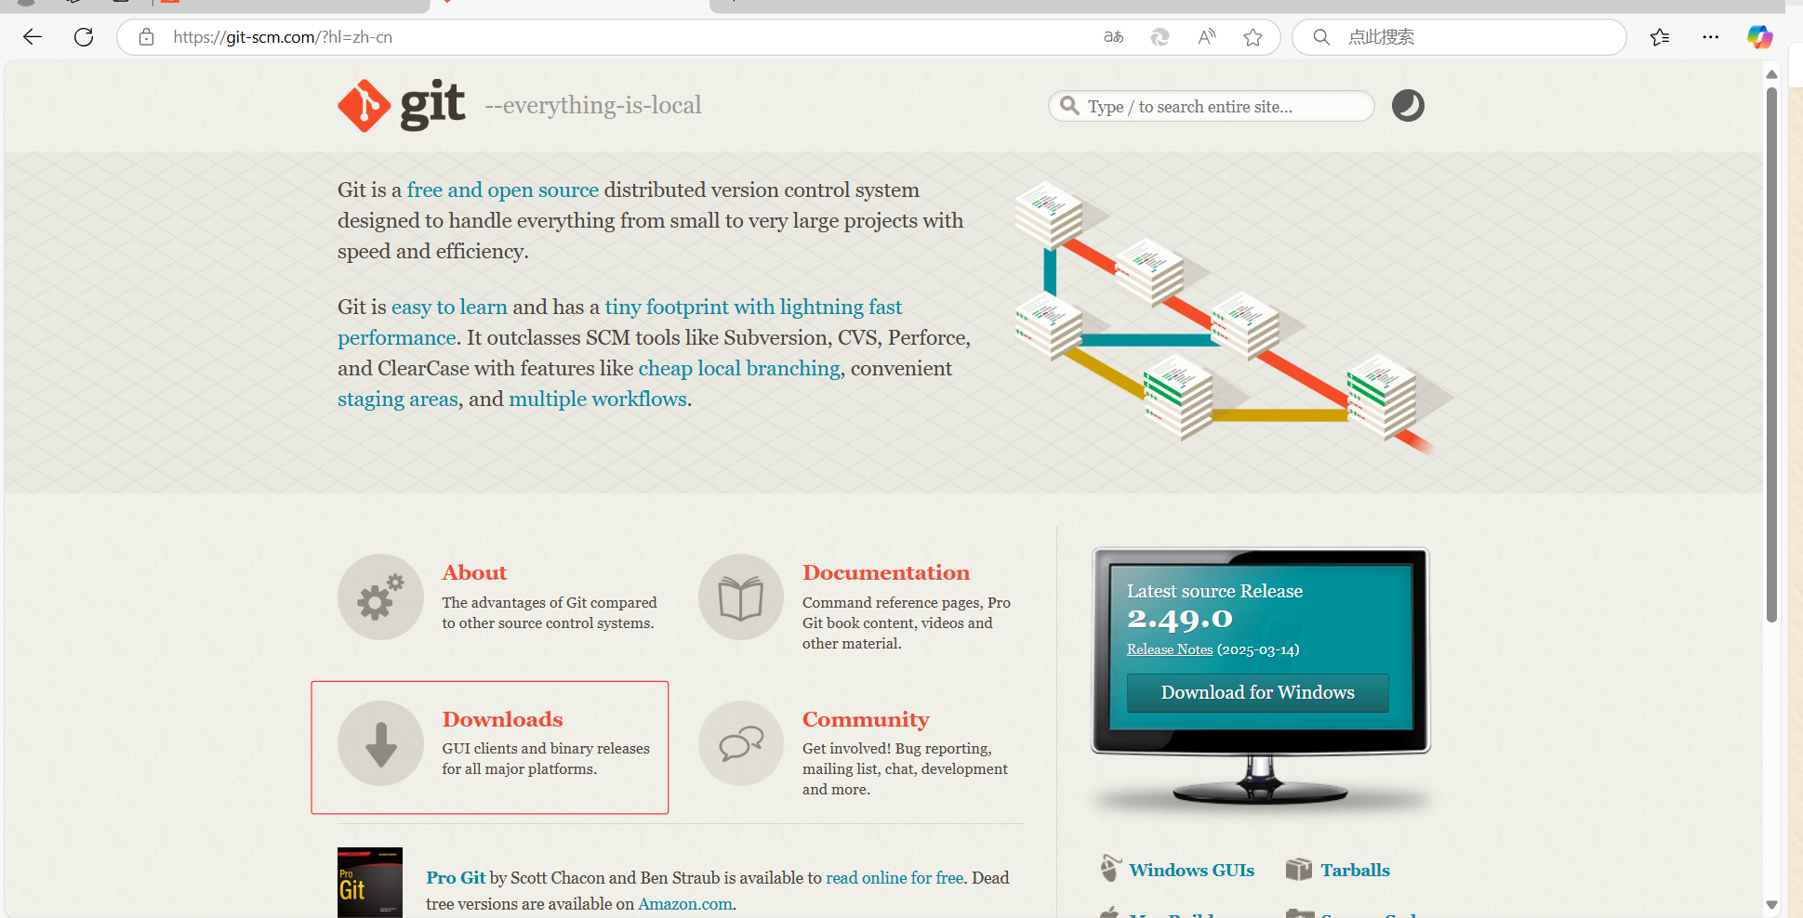Click Download for Windows button
The height and width of the screenshot is (918, 1803).
(1257, 692)
